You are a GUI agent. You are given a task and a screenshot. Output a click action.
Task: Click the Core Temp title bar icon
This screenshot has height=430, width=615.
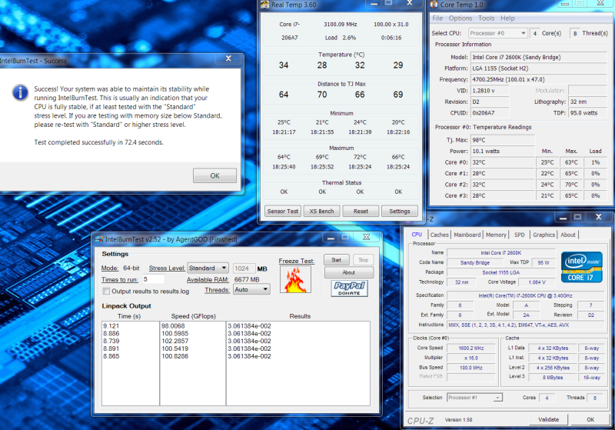(435, 5)
